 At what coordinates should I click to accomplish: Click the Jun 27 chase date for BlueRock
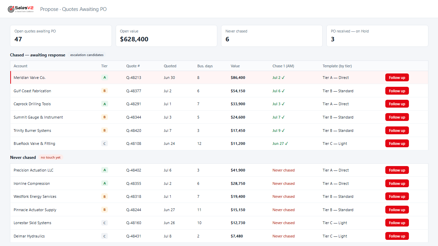click(x=280, y=143)
